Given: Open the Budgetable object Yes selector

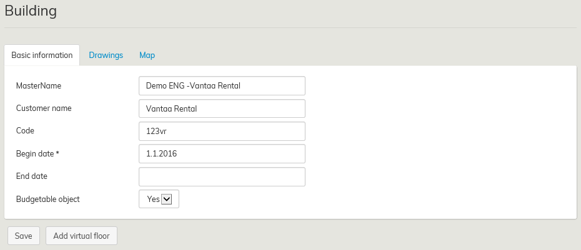Looking at the screenshot, I should (159, 199).
